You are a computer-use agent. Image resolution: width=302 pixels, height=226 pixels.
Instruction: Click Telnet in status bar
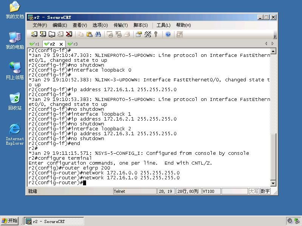(x=135, y=191)
